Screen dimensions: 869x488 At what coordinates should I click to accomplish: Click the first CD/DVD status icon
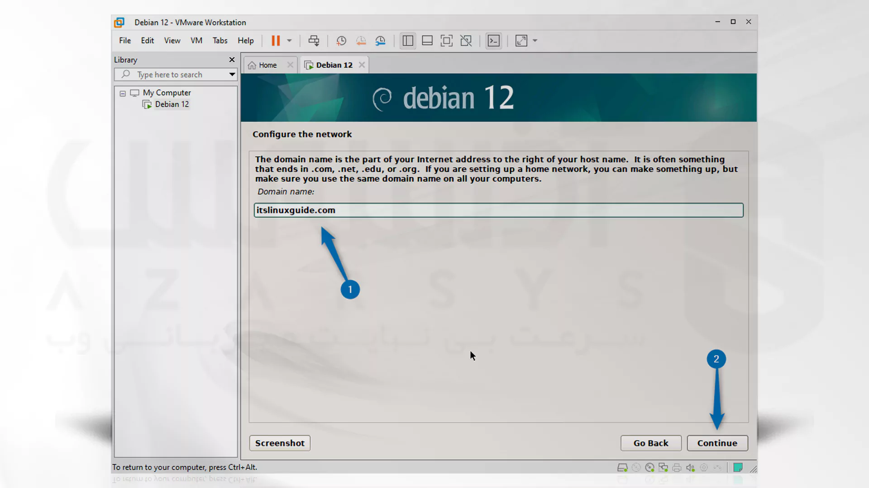pyautogui.click(x=636, y=468)
